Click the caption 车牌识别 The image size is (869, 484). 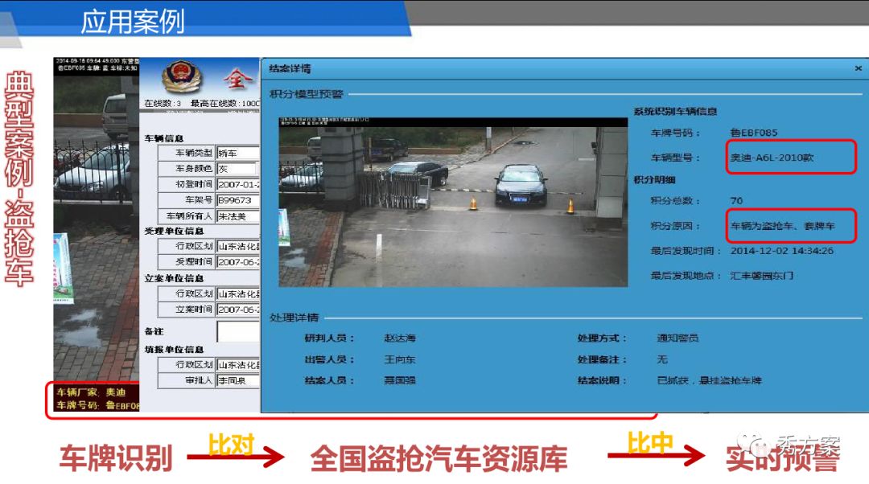coord(117,458)
